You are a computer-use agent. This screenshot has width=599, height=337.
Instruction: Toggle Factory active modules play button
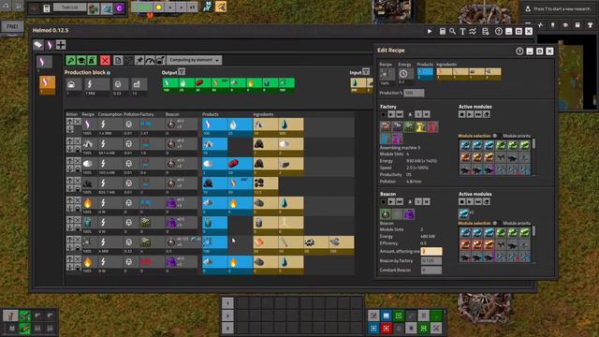(x=470, y=114)
